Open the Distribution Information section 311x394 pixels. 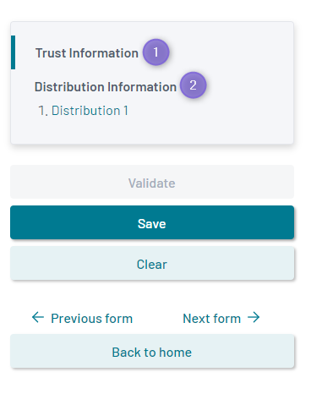[x=106, y=87]
